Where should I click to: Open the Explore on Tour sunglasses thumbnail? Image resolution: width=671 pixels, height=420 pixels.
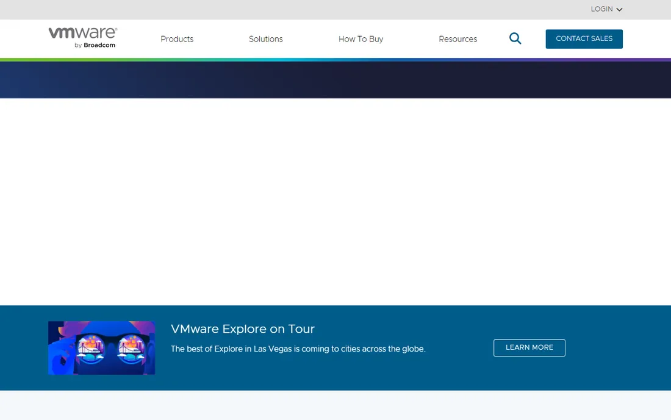pyautogui.click(x=101, y=348)
